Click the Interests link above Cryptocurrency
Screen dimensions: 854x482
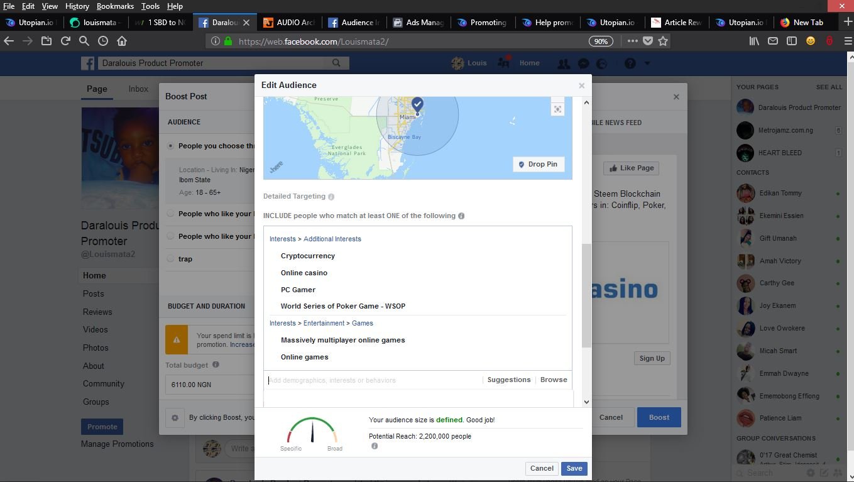(282, 239)
